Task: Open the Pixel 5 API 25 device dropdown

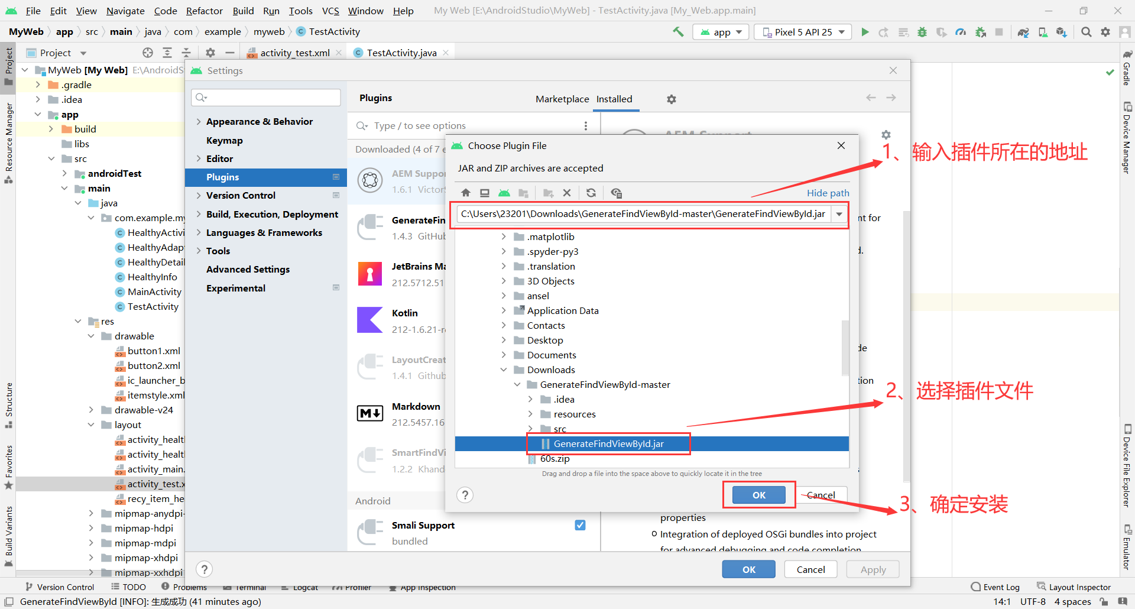Action: (803, 32)
